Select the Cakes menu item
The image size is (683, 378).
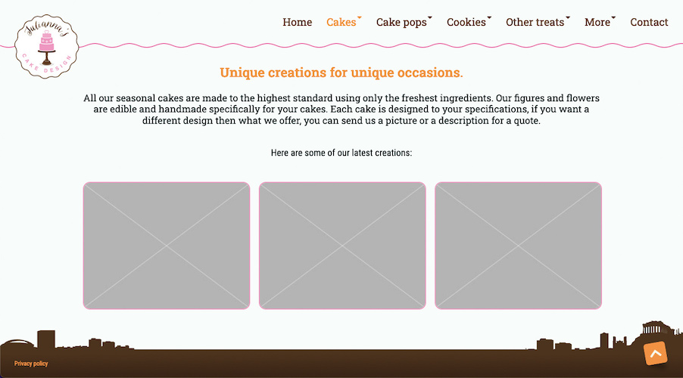[x=341, y=22]
